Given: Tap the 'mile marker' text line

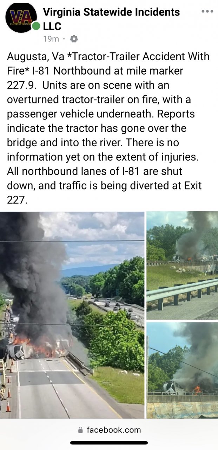Looking at the screenshot, I should [x=95, y=71].
